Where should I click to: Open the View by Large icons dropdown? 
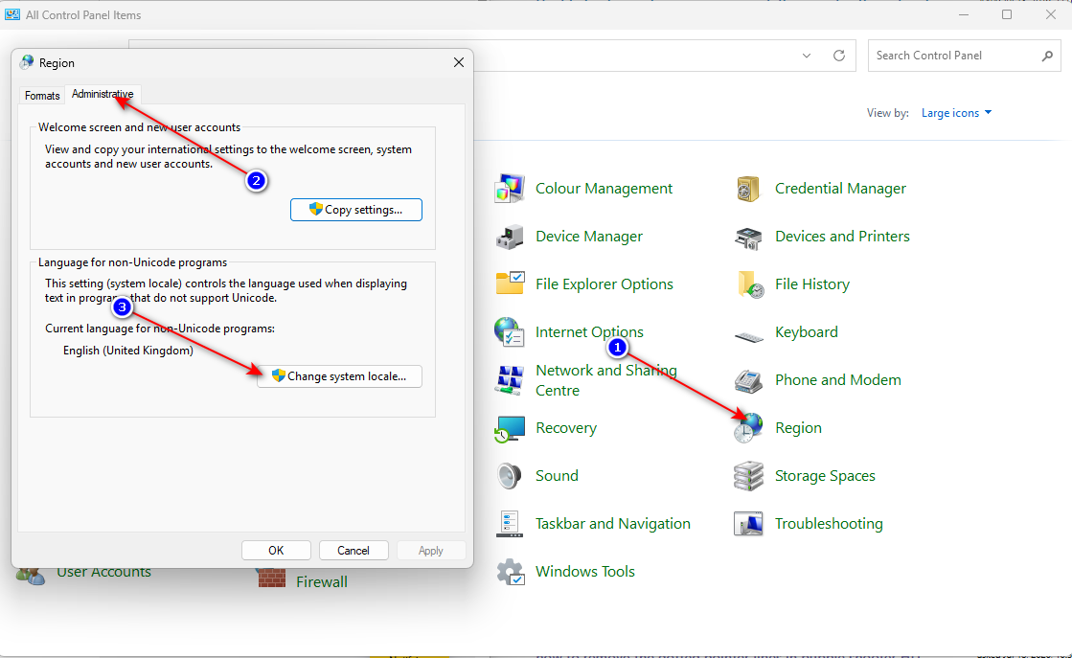[956, 113]
